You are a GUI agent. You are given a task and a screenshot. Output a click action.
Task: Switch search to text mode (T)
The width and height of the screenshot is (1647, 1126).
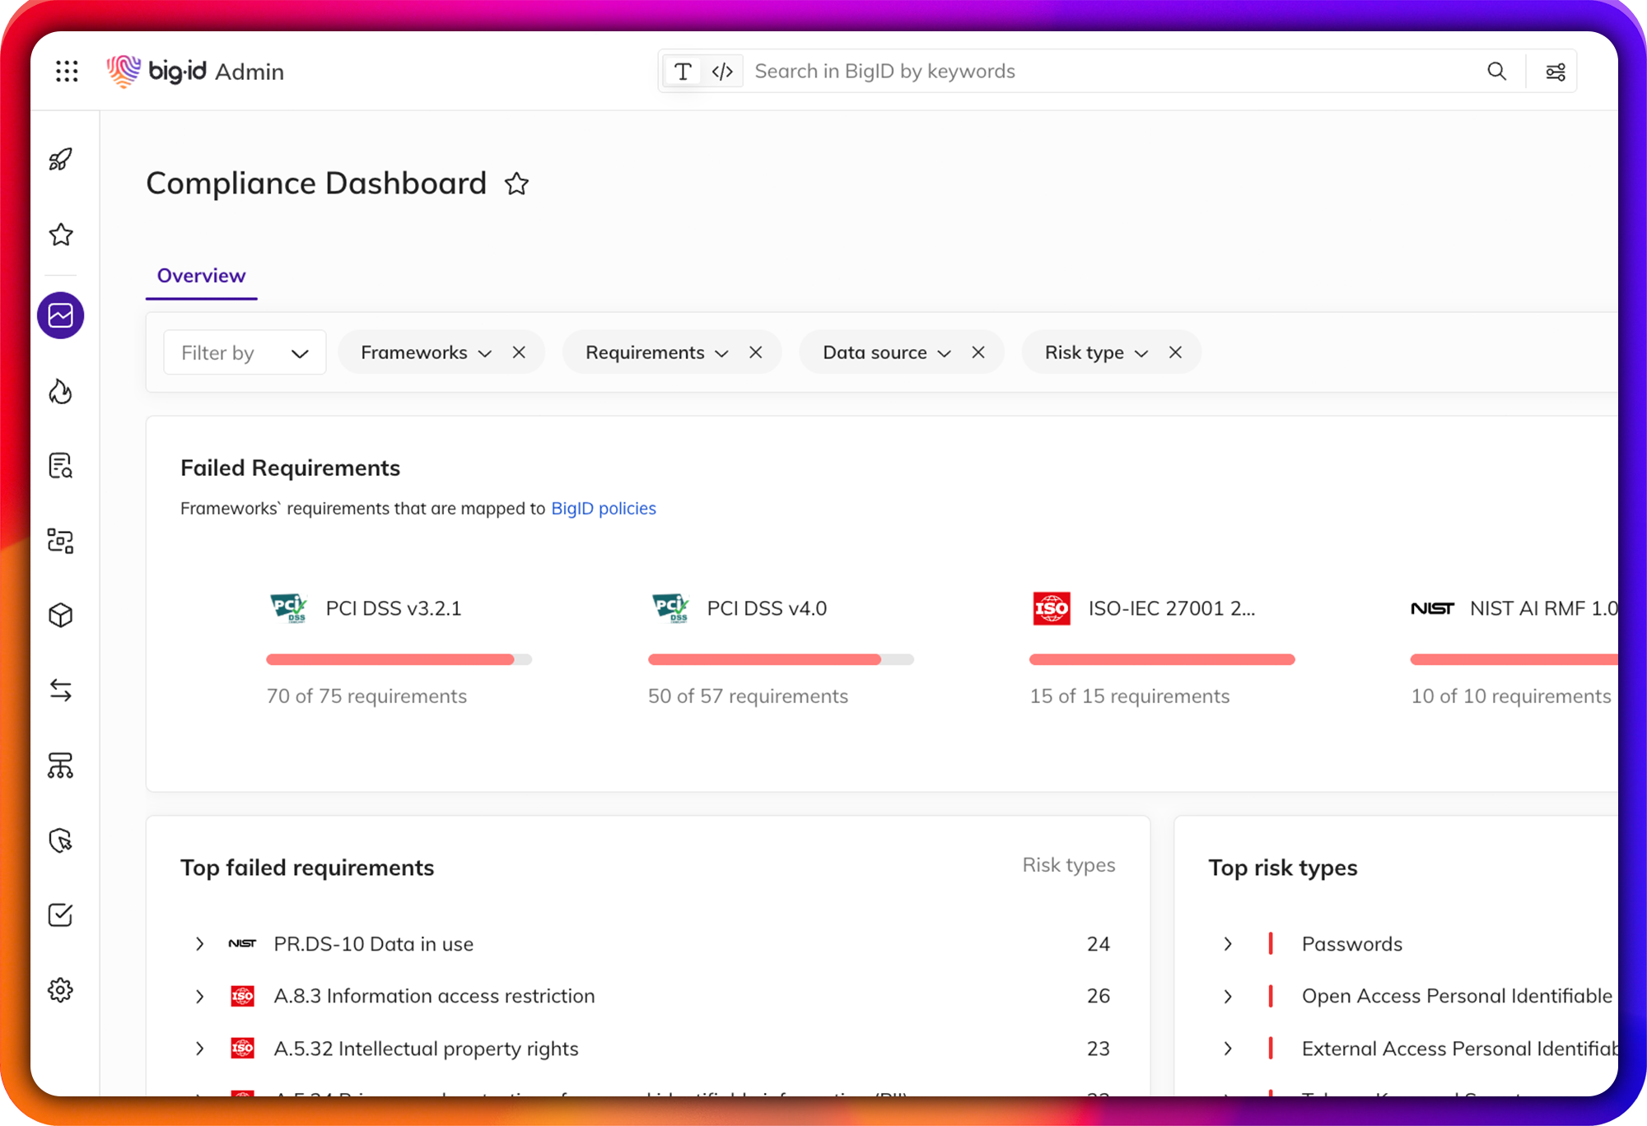(x=683, y=72)
